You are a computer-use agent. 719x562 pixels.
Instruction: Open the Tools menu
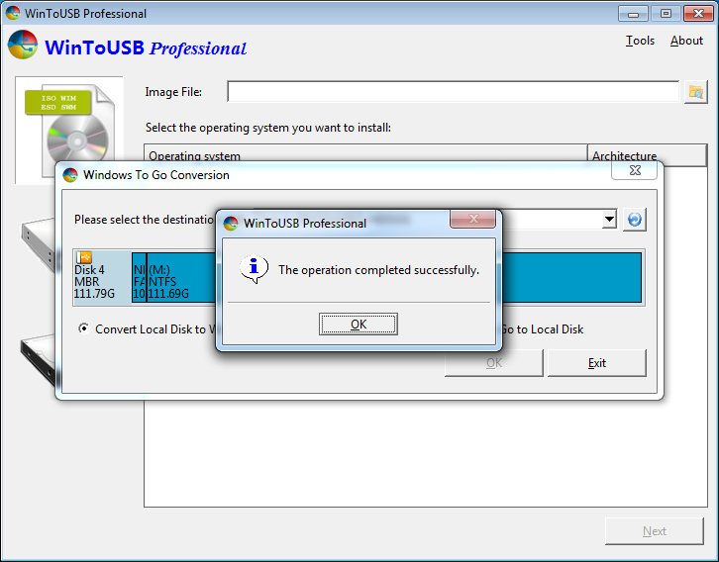click(x=640, y=41)
